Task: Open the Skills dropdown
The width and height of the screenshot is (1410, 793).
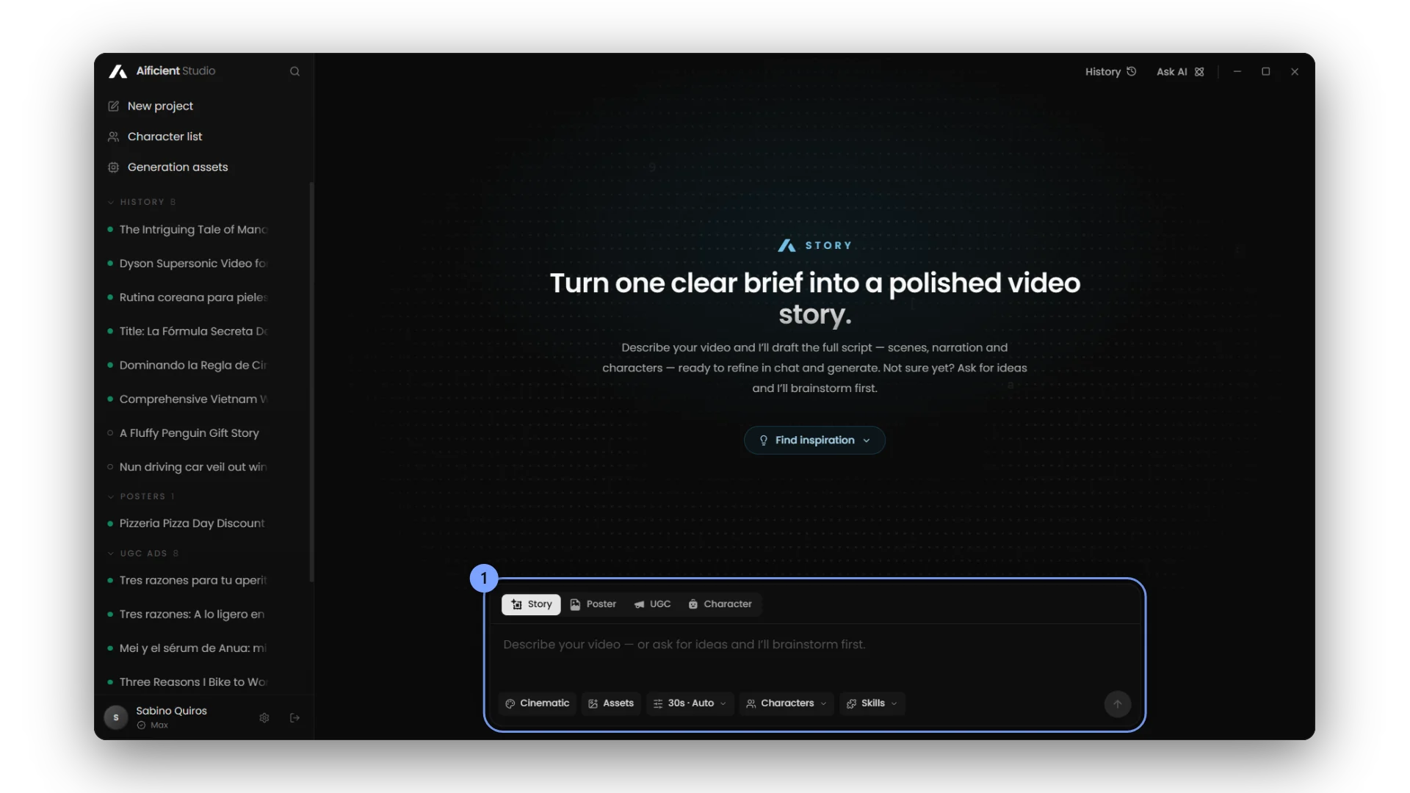Action: 872,703
